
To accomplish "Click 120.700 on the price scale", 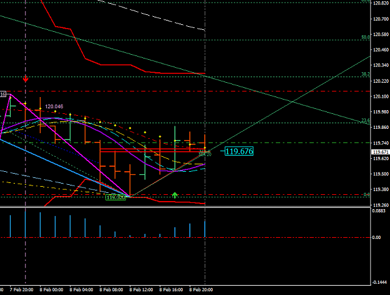I will (381, 19).
